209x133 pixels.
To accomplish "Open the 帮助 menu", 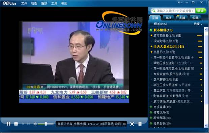I will tap(64, 3).
